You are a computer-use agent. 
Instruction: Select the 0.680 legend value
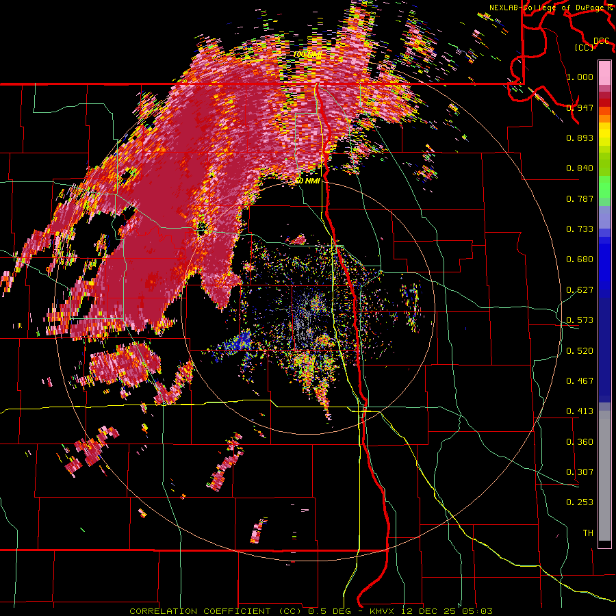click(580, 259)
